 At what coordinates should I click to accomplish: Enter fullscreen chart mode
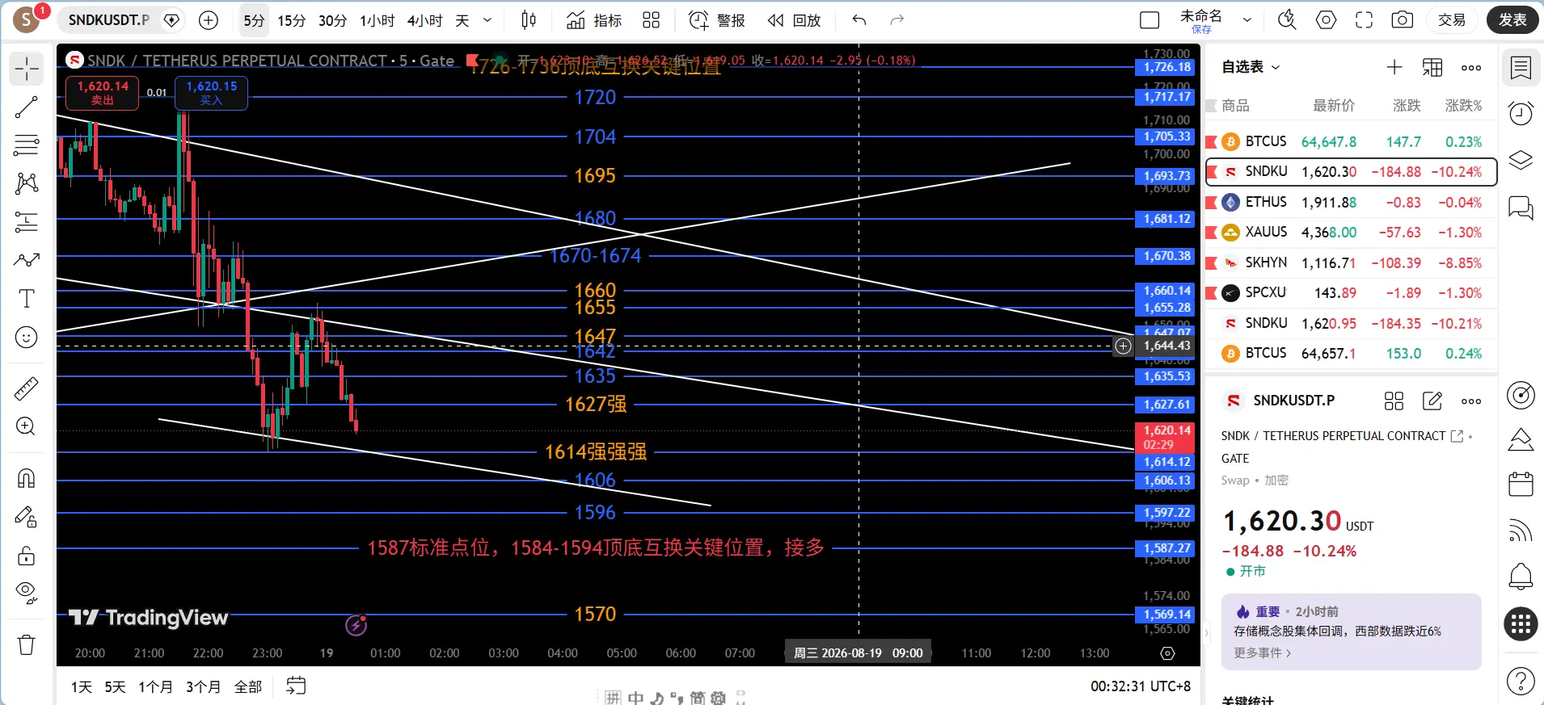coord(1365,20)
